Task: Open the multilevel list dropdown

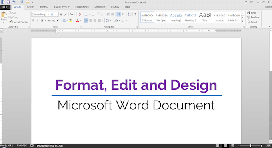Action: pos(103,14)
